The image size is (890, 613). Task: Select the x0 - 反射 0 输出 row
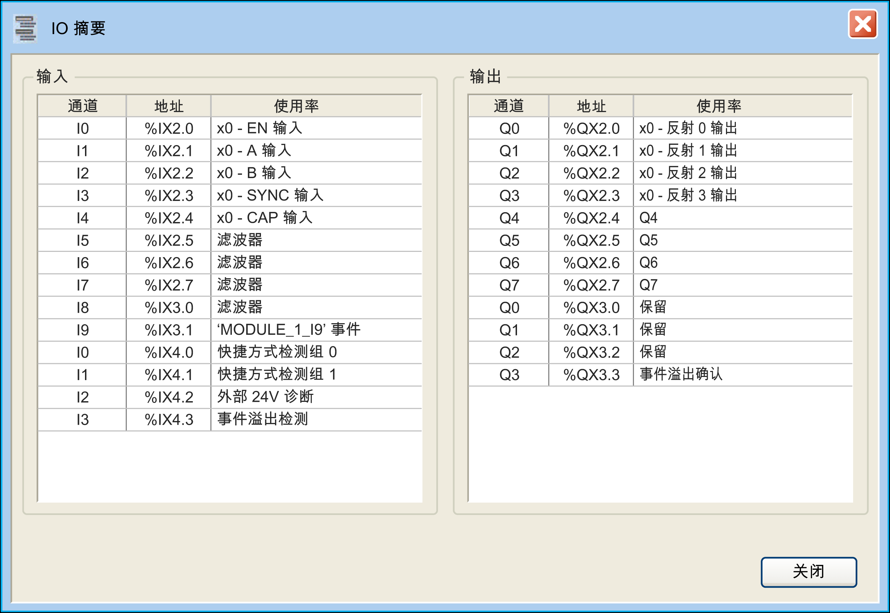pos(688,128)
